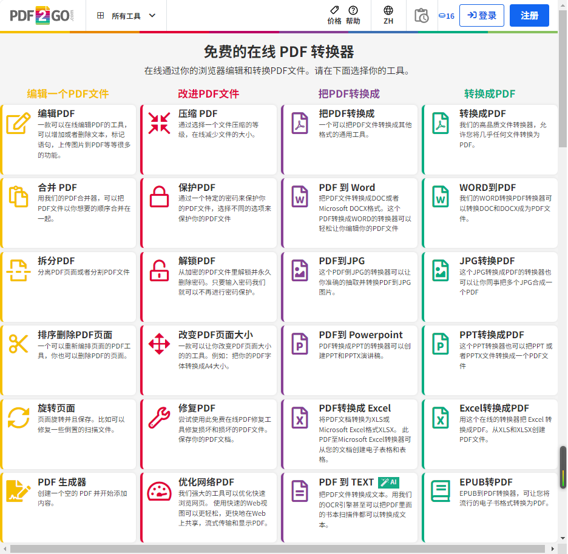Open the EPUB转PDF tool title
The image size is (568, 554).
pyautogui.click(x=485, y=482)
